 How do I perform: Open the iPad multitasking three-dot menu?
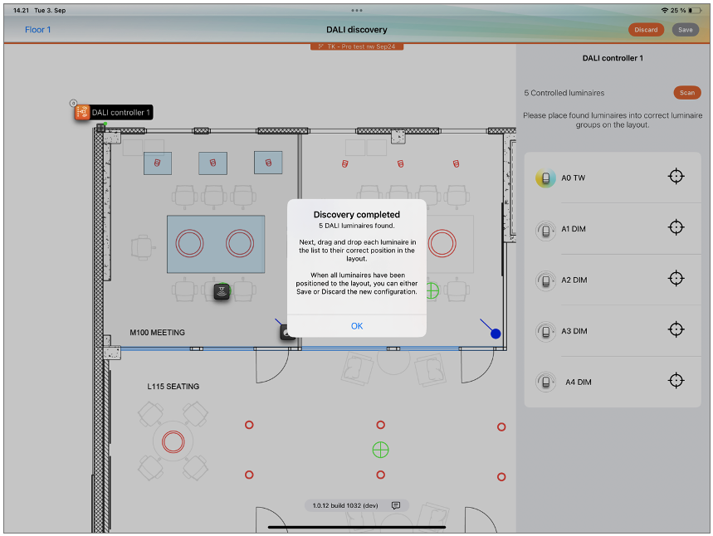(x=357, y=10)
